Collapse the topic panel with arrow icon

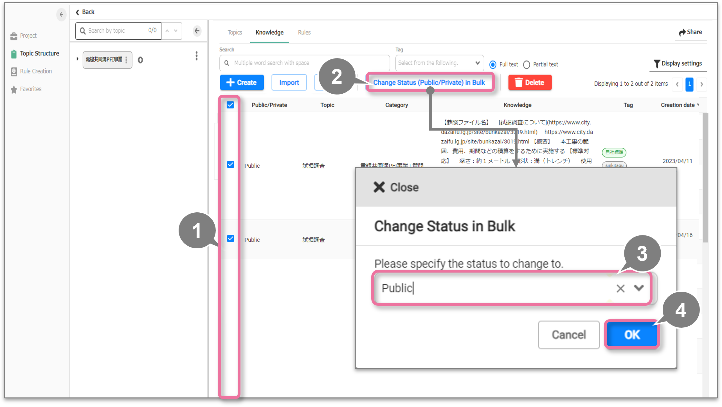(x=197, y=31)
